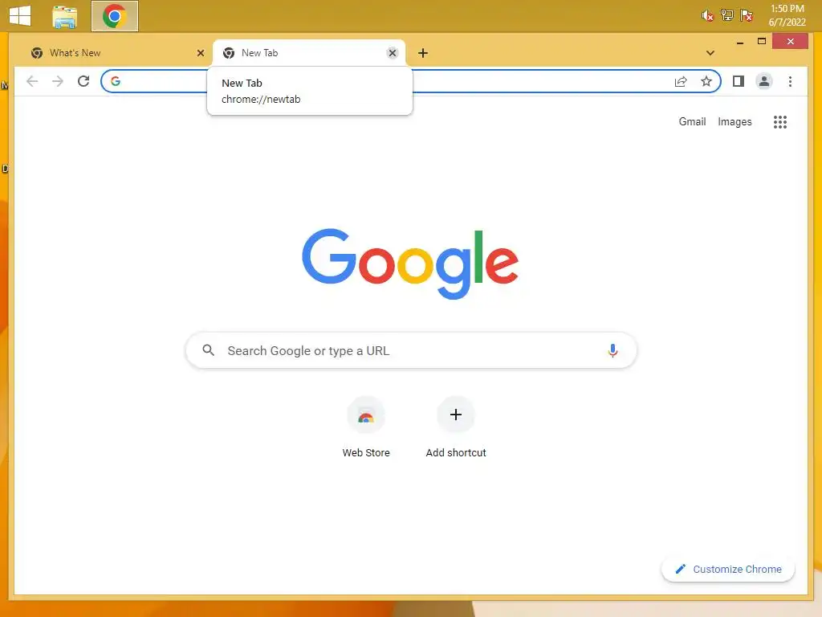Click the Chrome taskbar icon

[115, 16]
